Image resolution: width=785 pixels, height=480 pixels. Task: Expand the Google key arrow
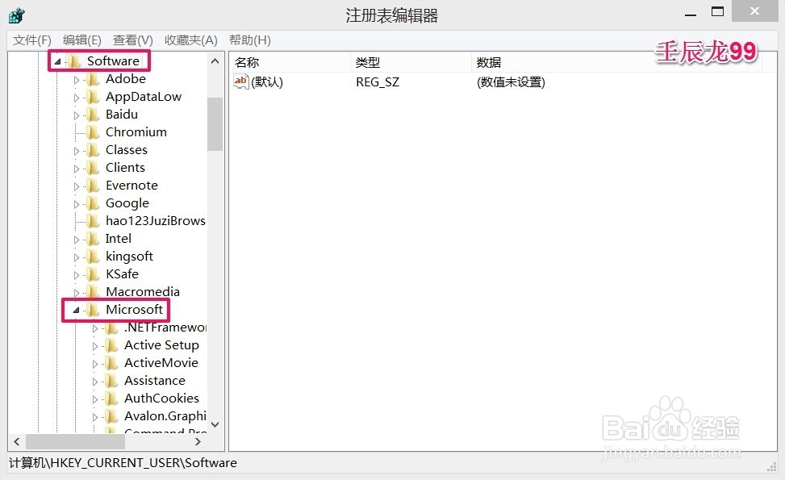76,204
